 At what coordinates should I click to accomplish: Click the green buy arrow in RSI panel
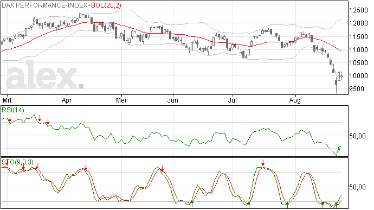tap(338, 151)
